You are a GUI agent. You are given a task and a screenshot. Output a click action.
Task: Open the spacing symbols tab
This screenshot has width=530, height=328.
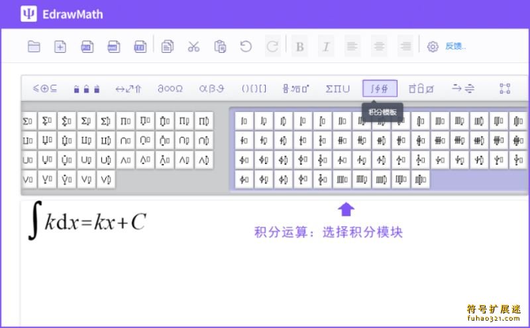click(x=87, y=89)
